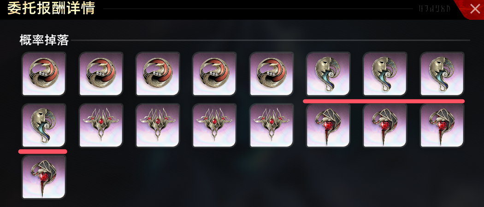Viewport: 484px width, 207px height.
Task: View the fourth winged crown emblem reward
Action: [x=272, y=126]
